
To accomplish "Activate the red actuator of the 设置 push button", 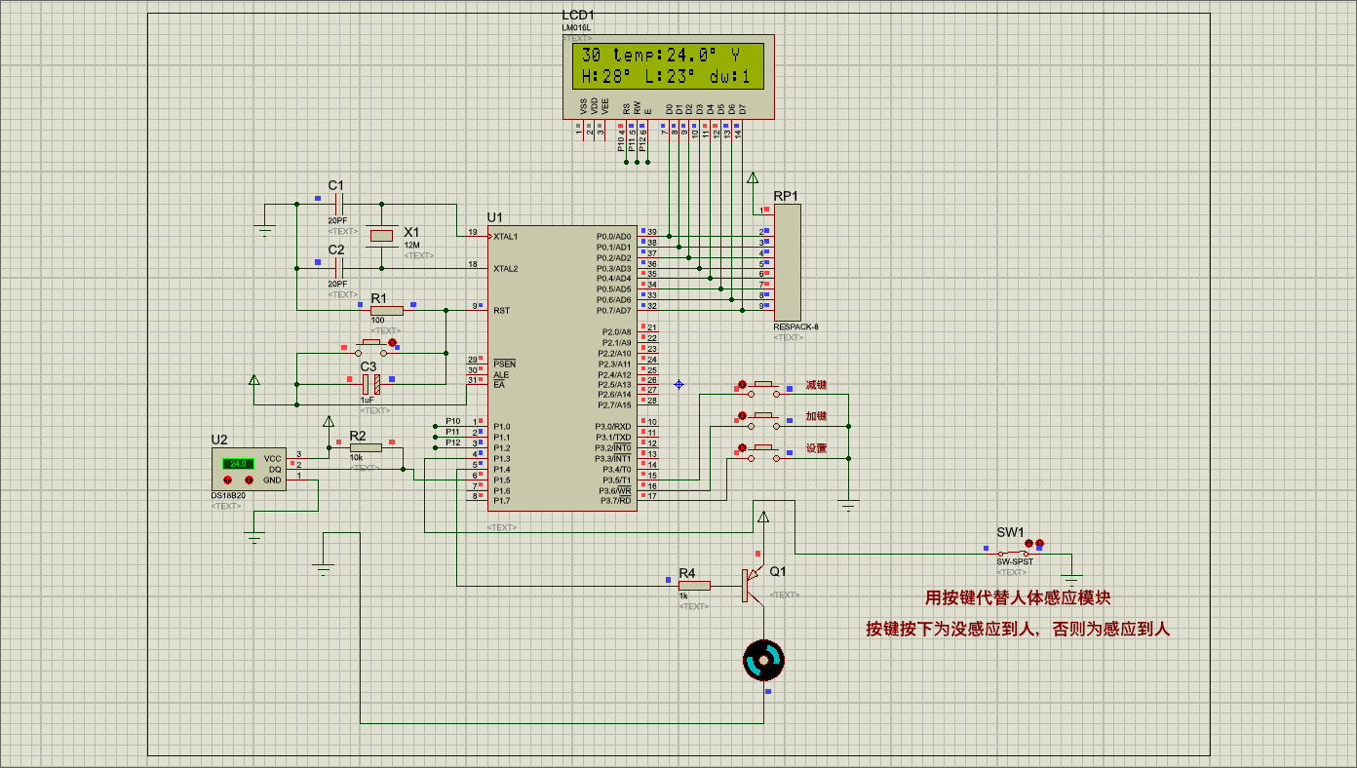I will coord(743,448).
